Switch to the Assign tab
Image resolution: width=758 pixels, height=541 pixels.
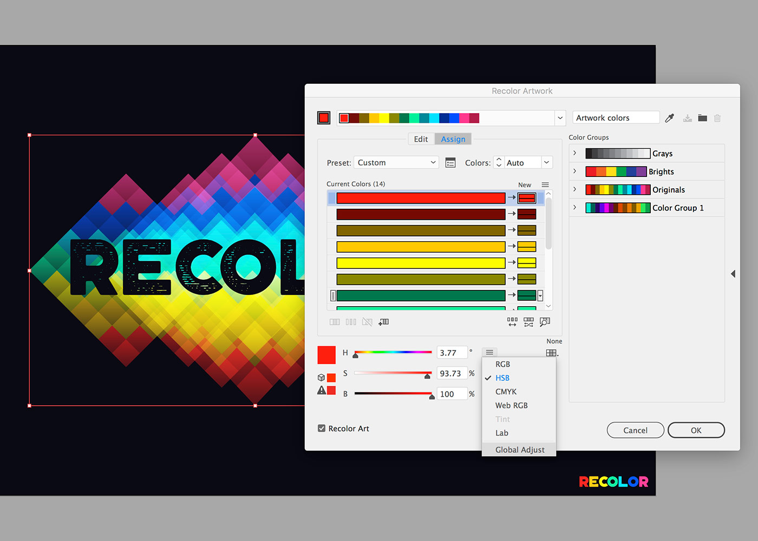coord(453,139)
